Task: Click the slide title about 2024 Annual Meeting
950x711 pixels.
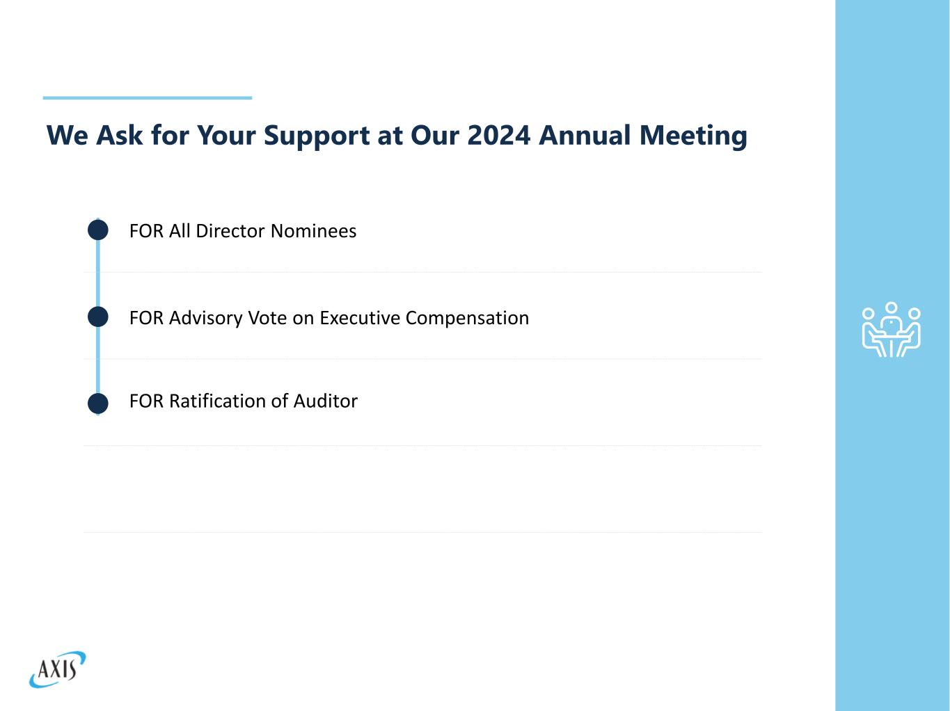Action: [397, 135]
